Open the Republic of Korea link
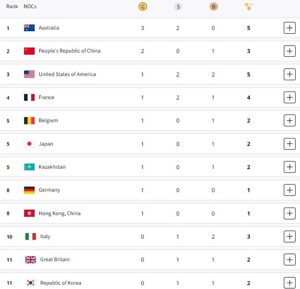The width and height of the screenshot is (300, 289). (61, 283)
